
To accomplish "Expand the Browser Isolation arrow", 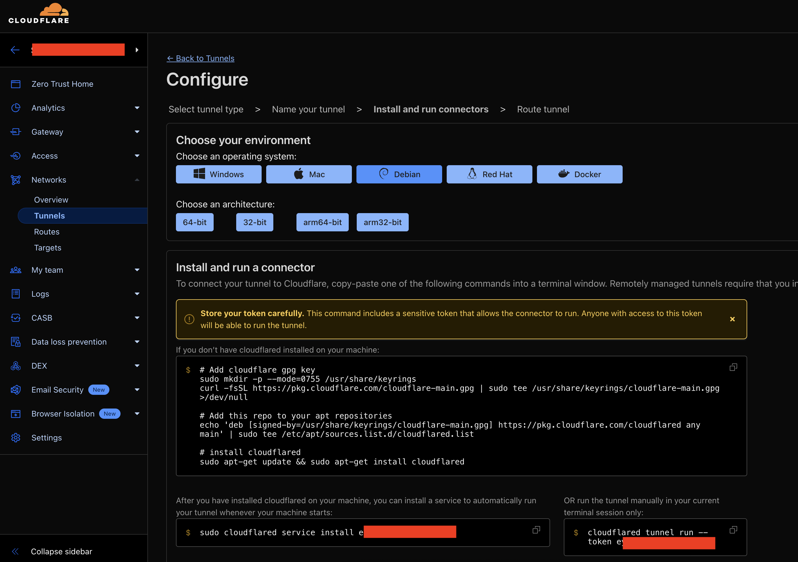I will click(x=137, y=414).
